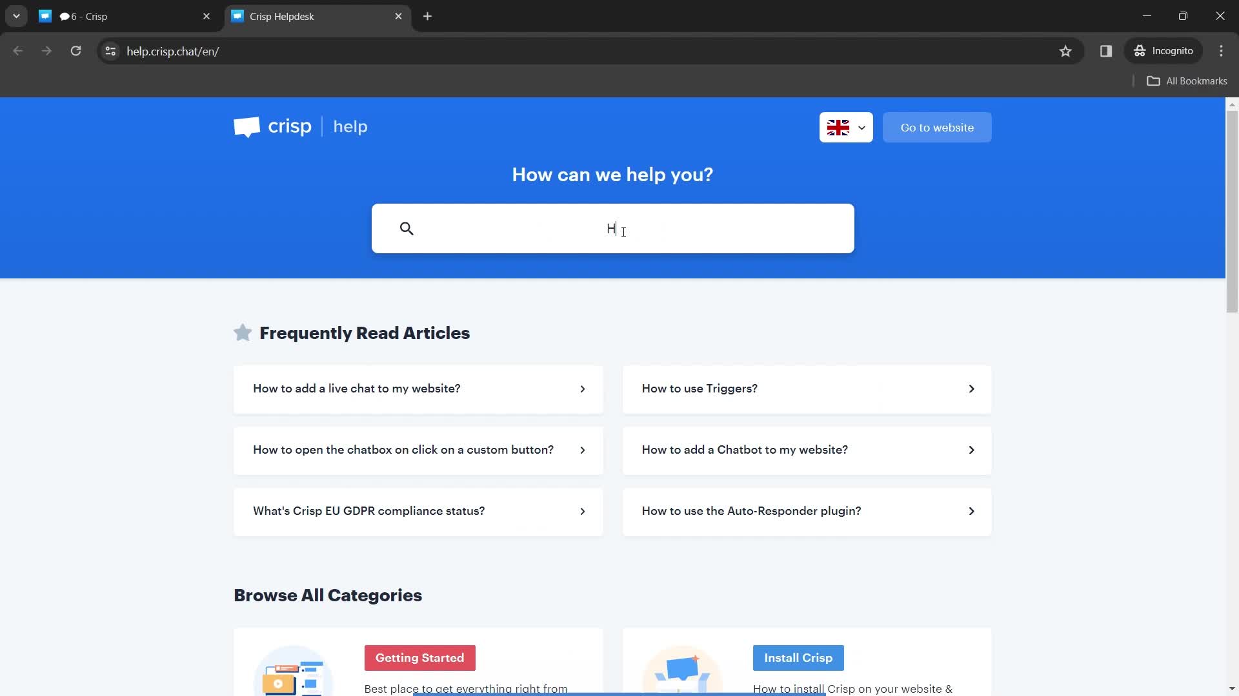Open 'How to add a Chatbot to my website?'
This screenshot has width=1239, height=696.
click(807, 450)
